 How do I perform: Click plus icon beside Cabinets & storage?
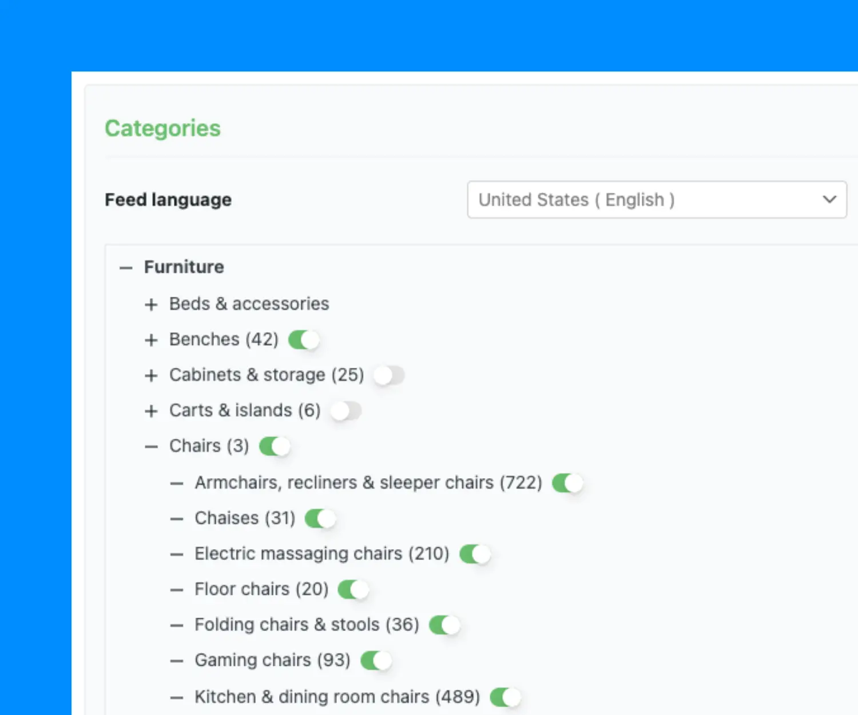point(151,375)
